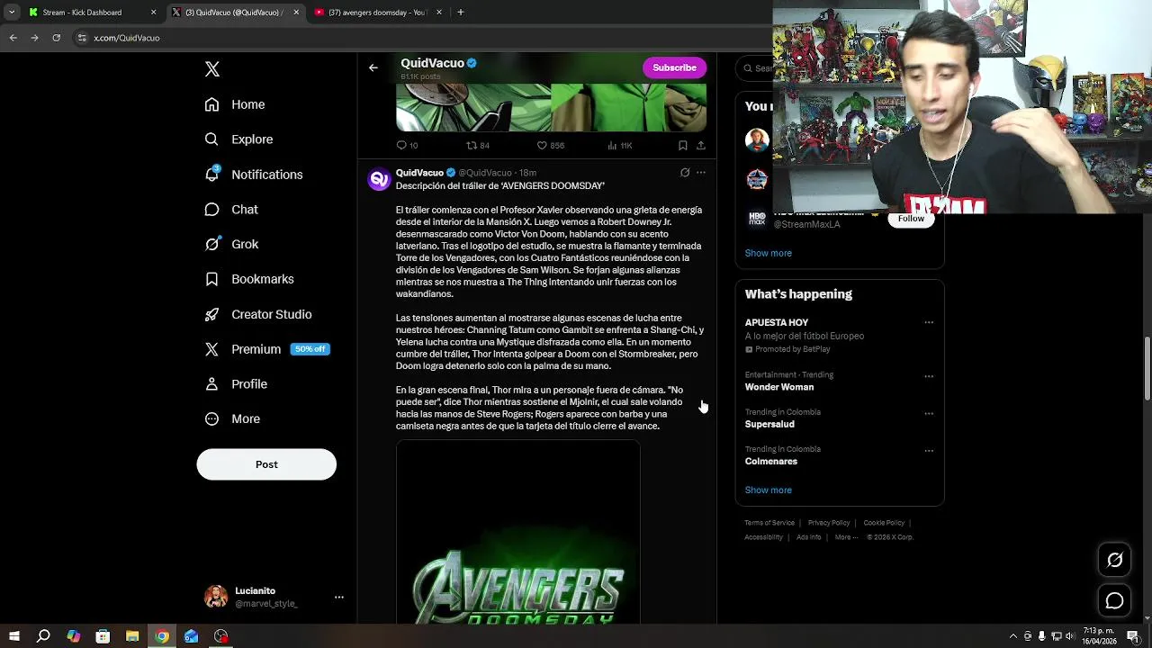Open options dots for Colmenares trend
This screenshot has width=1152, height=648.
coord(929,450)
